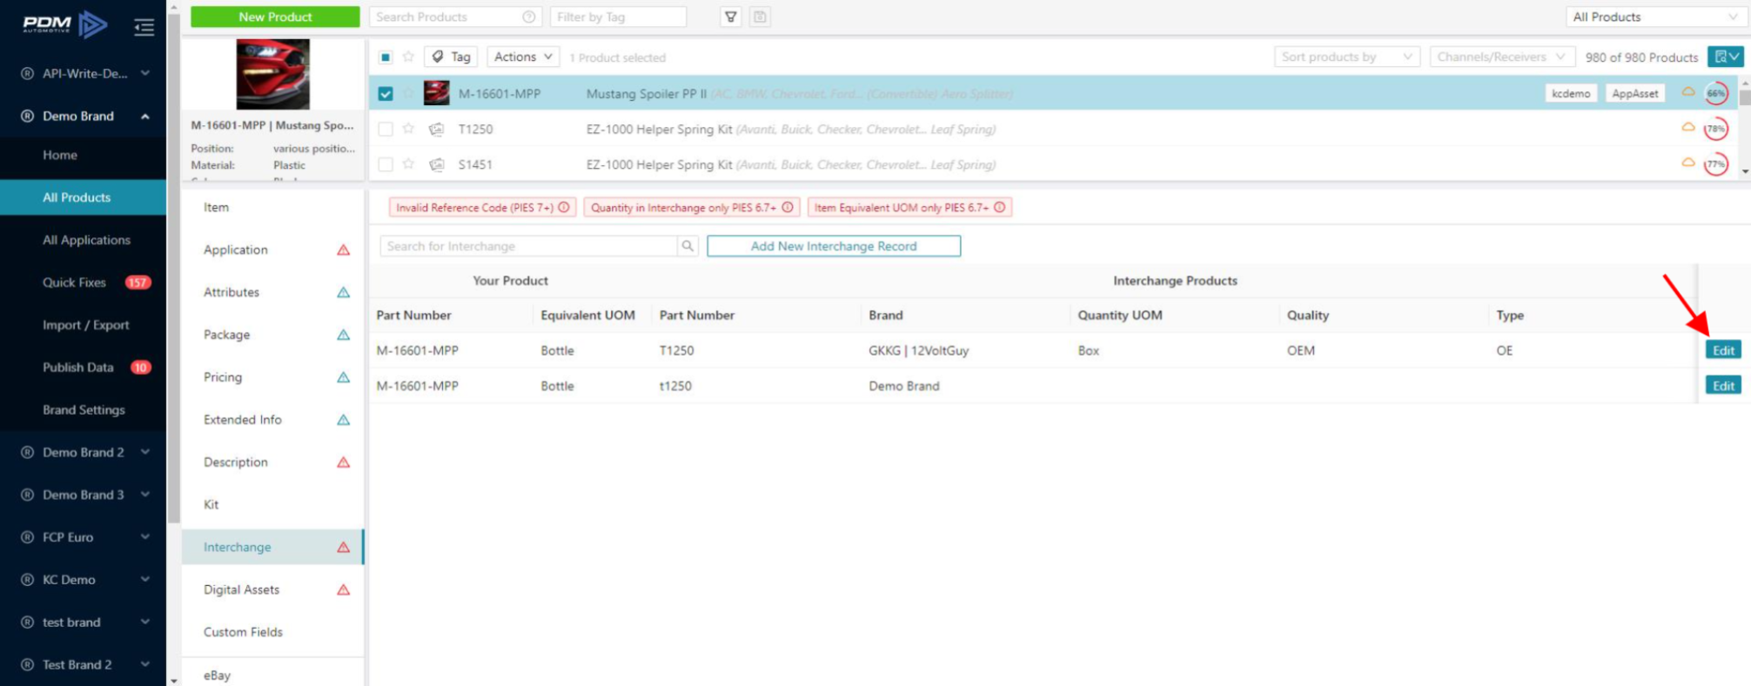This screenshot has width=1751, height=686.
Task: Toggle the select-all products checkbox
Action: (x=386, y=57)
